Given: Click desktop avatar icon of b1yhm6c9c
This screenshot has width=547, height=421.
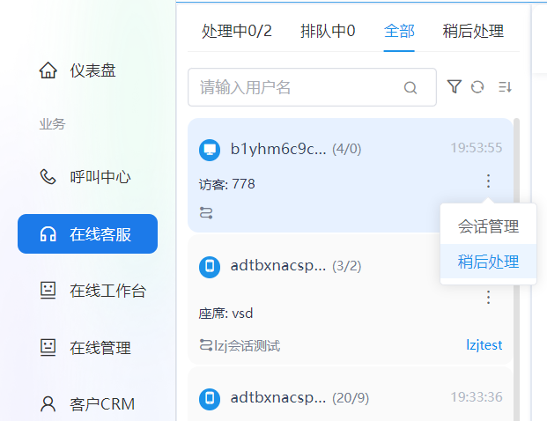Looking at the screenshot, I should pyautogui.click(x=210, y=150).
